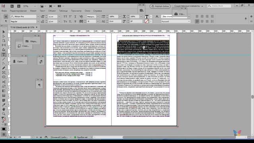Screen dimensions: 254x143
Task: Toggle paragraph formatting controls mode
Action: click(x=6, y=21)
